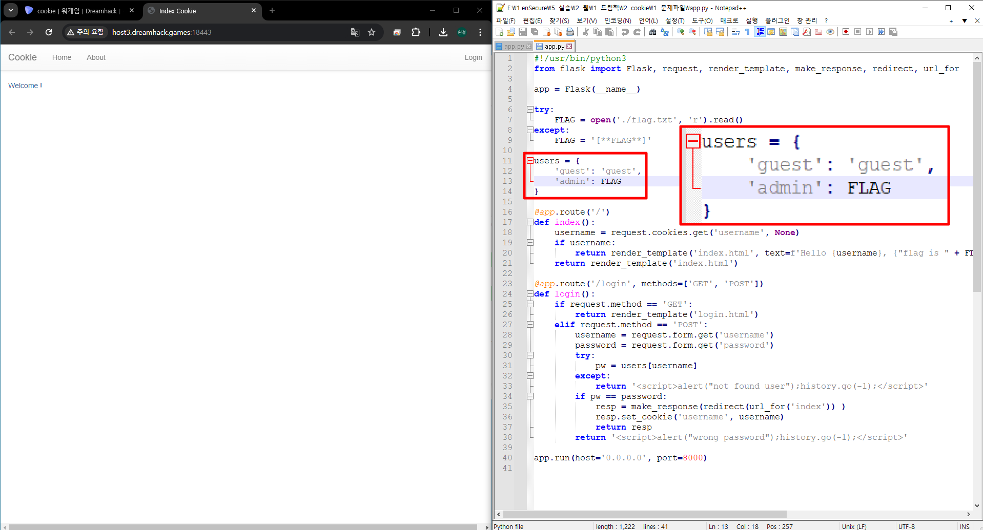Click the Zoom Out magnifier icon
983x530 pixels.
coord(692,32)
